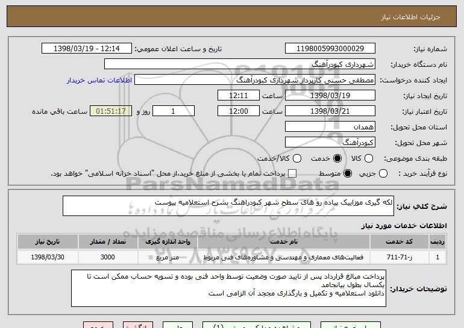The image size is (464, 328).
Task: Select the کالا/خدمت radio button
Action: (x=297, y=158)
